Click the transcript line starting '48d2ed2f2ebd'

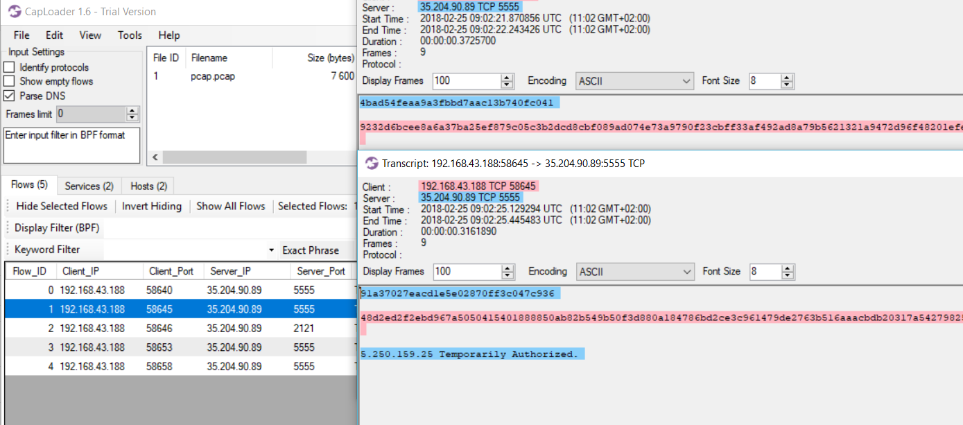point(661,318)
